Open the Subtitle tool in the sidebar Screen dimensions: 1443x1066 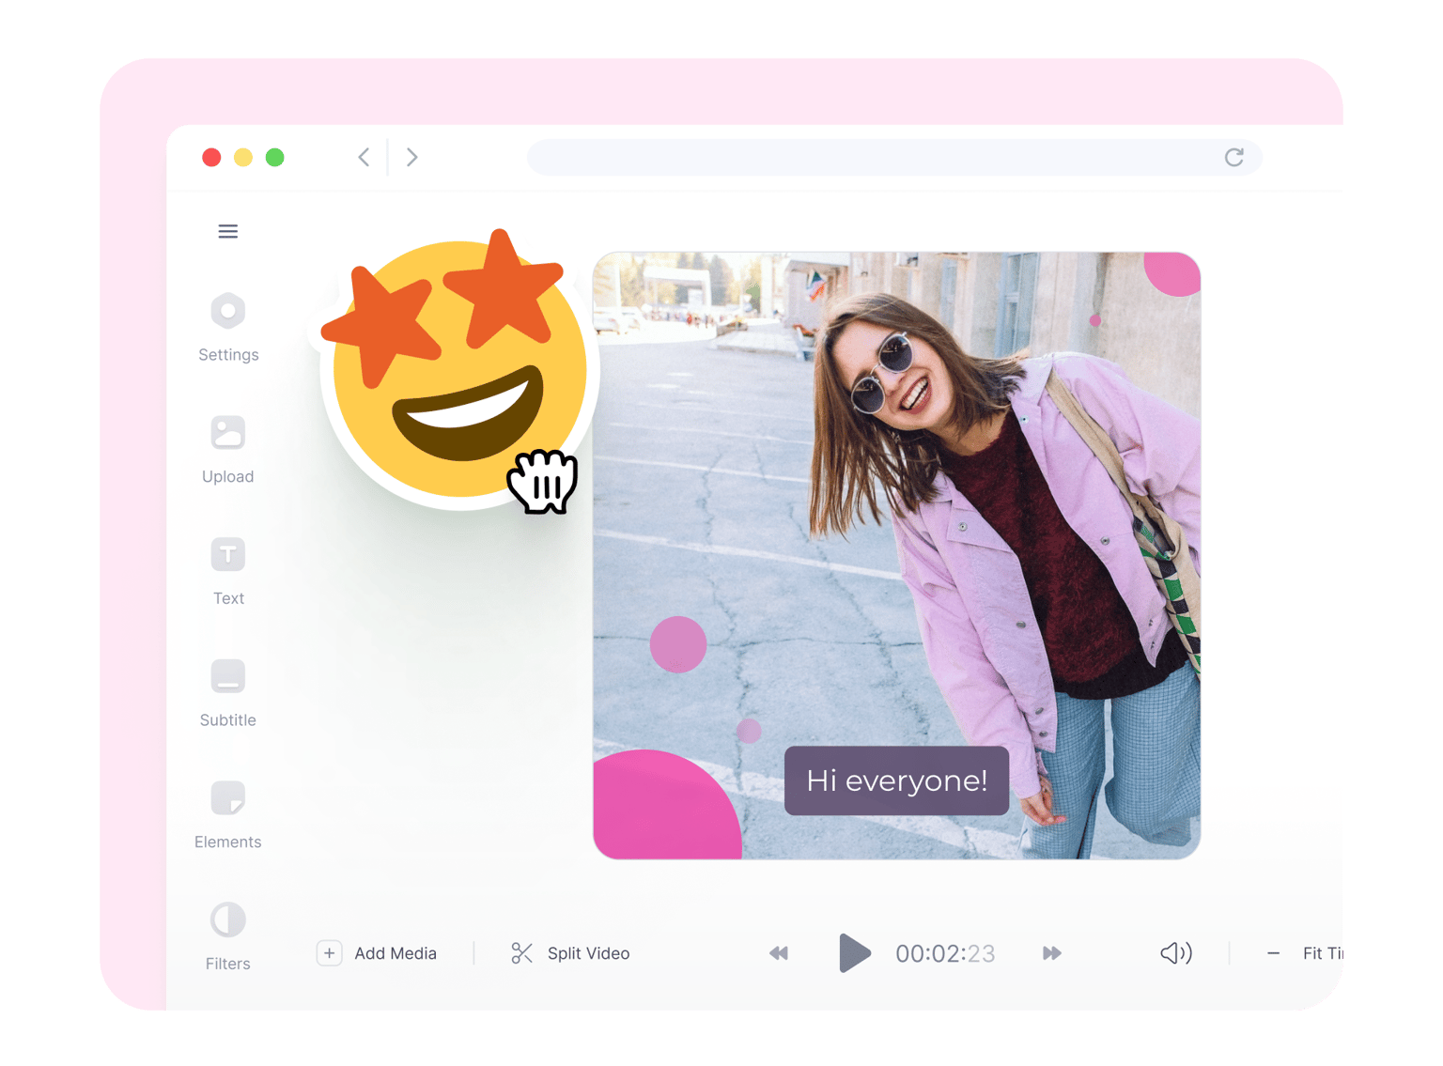click(228, 694)
